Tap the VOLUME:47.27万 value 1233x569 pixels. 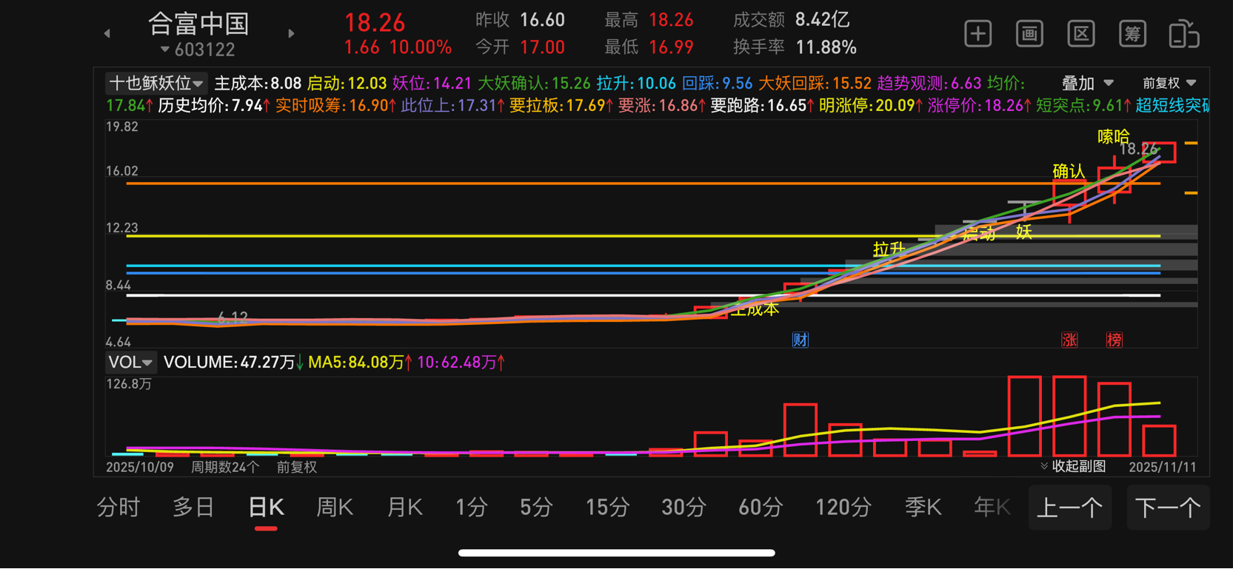pyautogui.click(x=233, y=363)
